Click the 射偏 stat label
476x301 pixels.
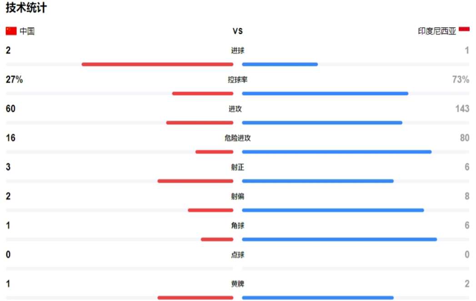[238, 196]
